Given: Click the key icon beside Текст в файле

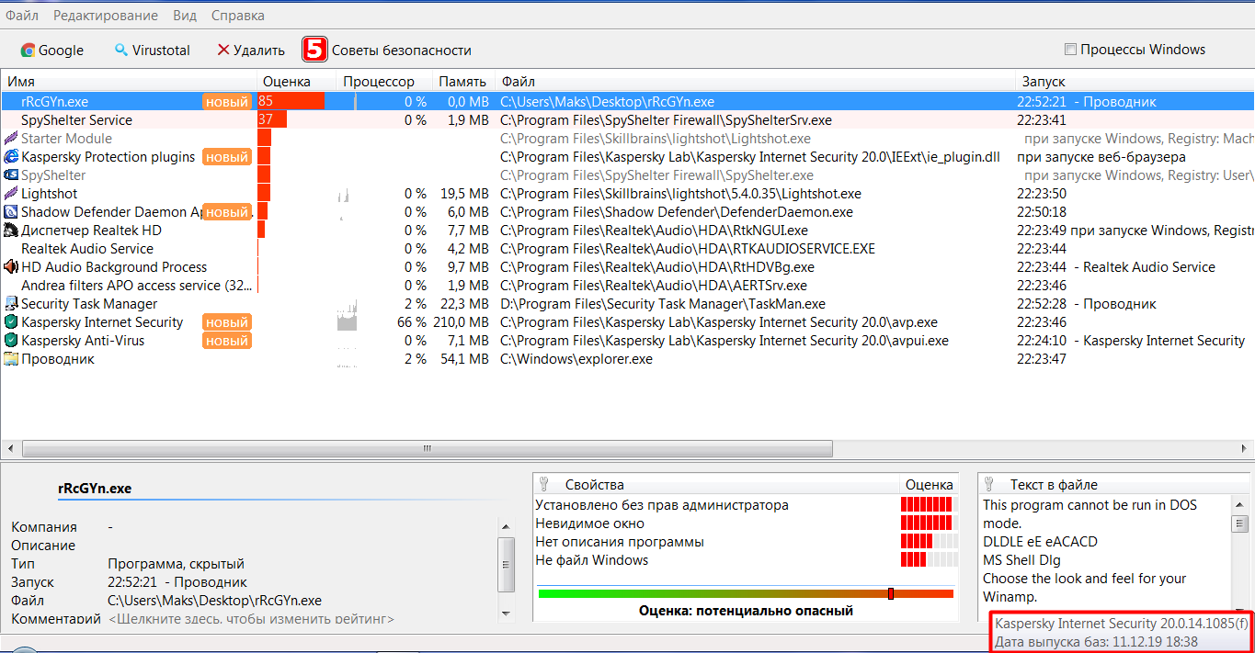Looking at the screenshot, I should click(x=988, y=484).
